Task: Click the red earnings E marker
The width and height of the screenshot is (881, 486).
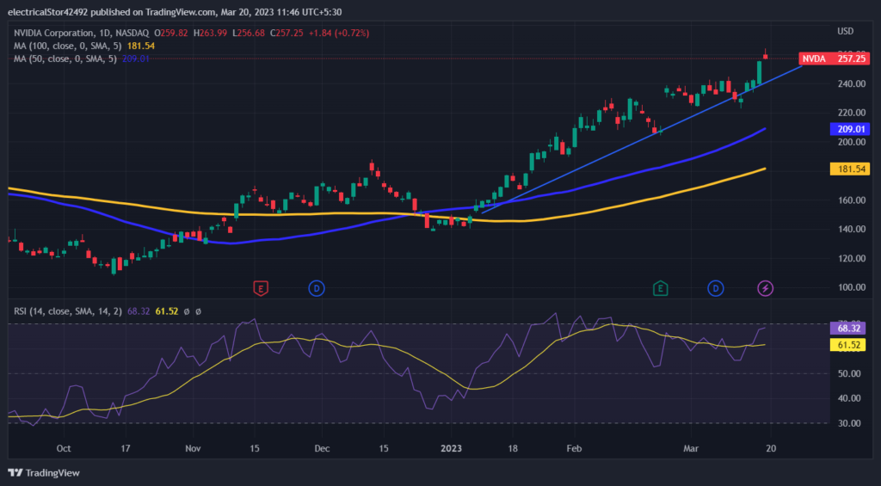Action: click(260, 289)
